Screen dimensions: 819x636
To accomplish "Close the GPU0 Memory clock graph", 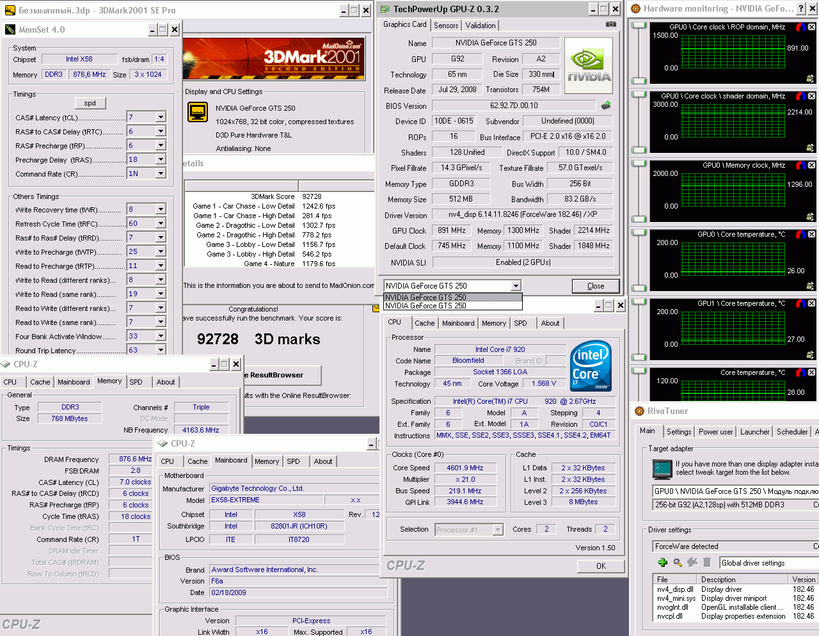I will [811, 165].
